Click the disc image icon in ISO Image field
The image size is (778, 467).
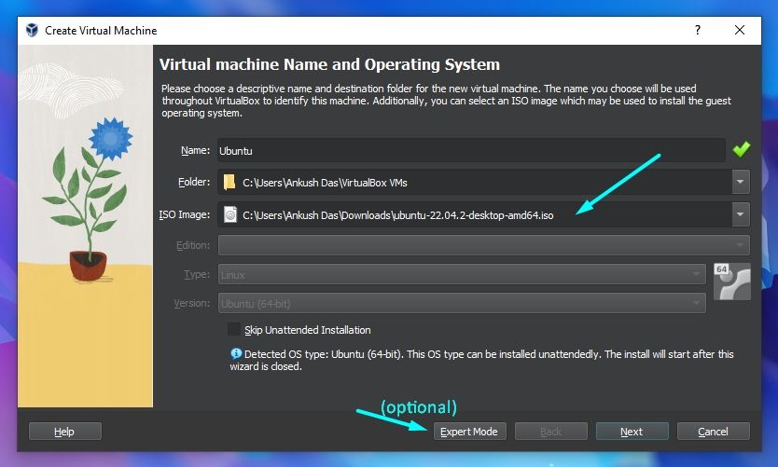[x=230, y=214]
